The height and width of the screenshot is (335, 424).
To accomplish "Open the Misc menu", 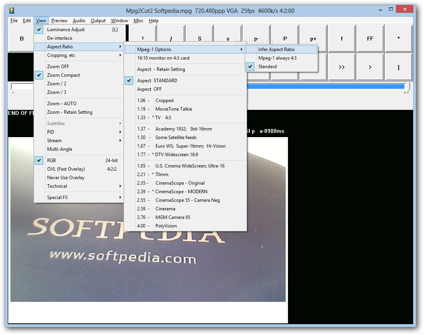I will click(138, 21).
